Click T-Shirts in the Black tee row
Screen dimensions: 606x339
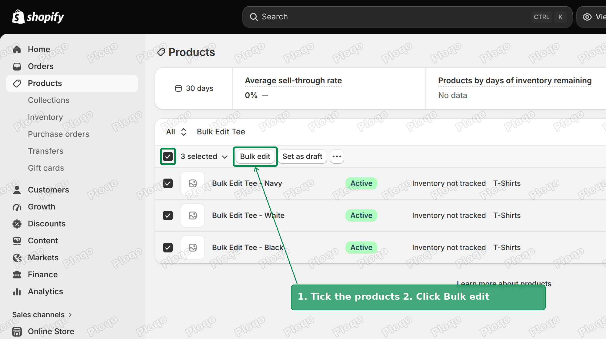(507, 248)
